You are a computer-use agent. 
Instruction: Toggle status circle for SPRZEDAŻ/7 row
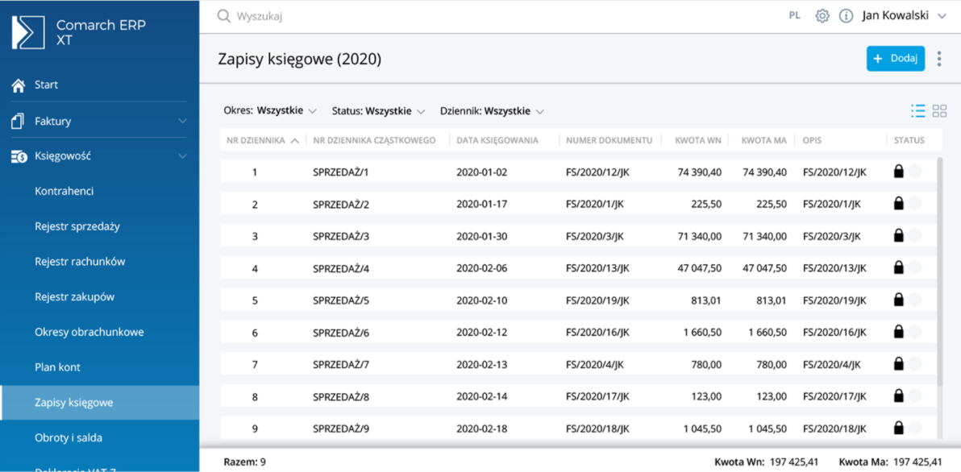tap(915, 363)
